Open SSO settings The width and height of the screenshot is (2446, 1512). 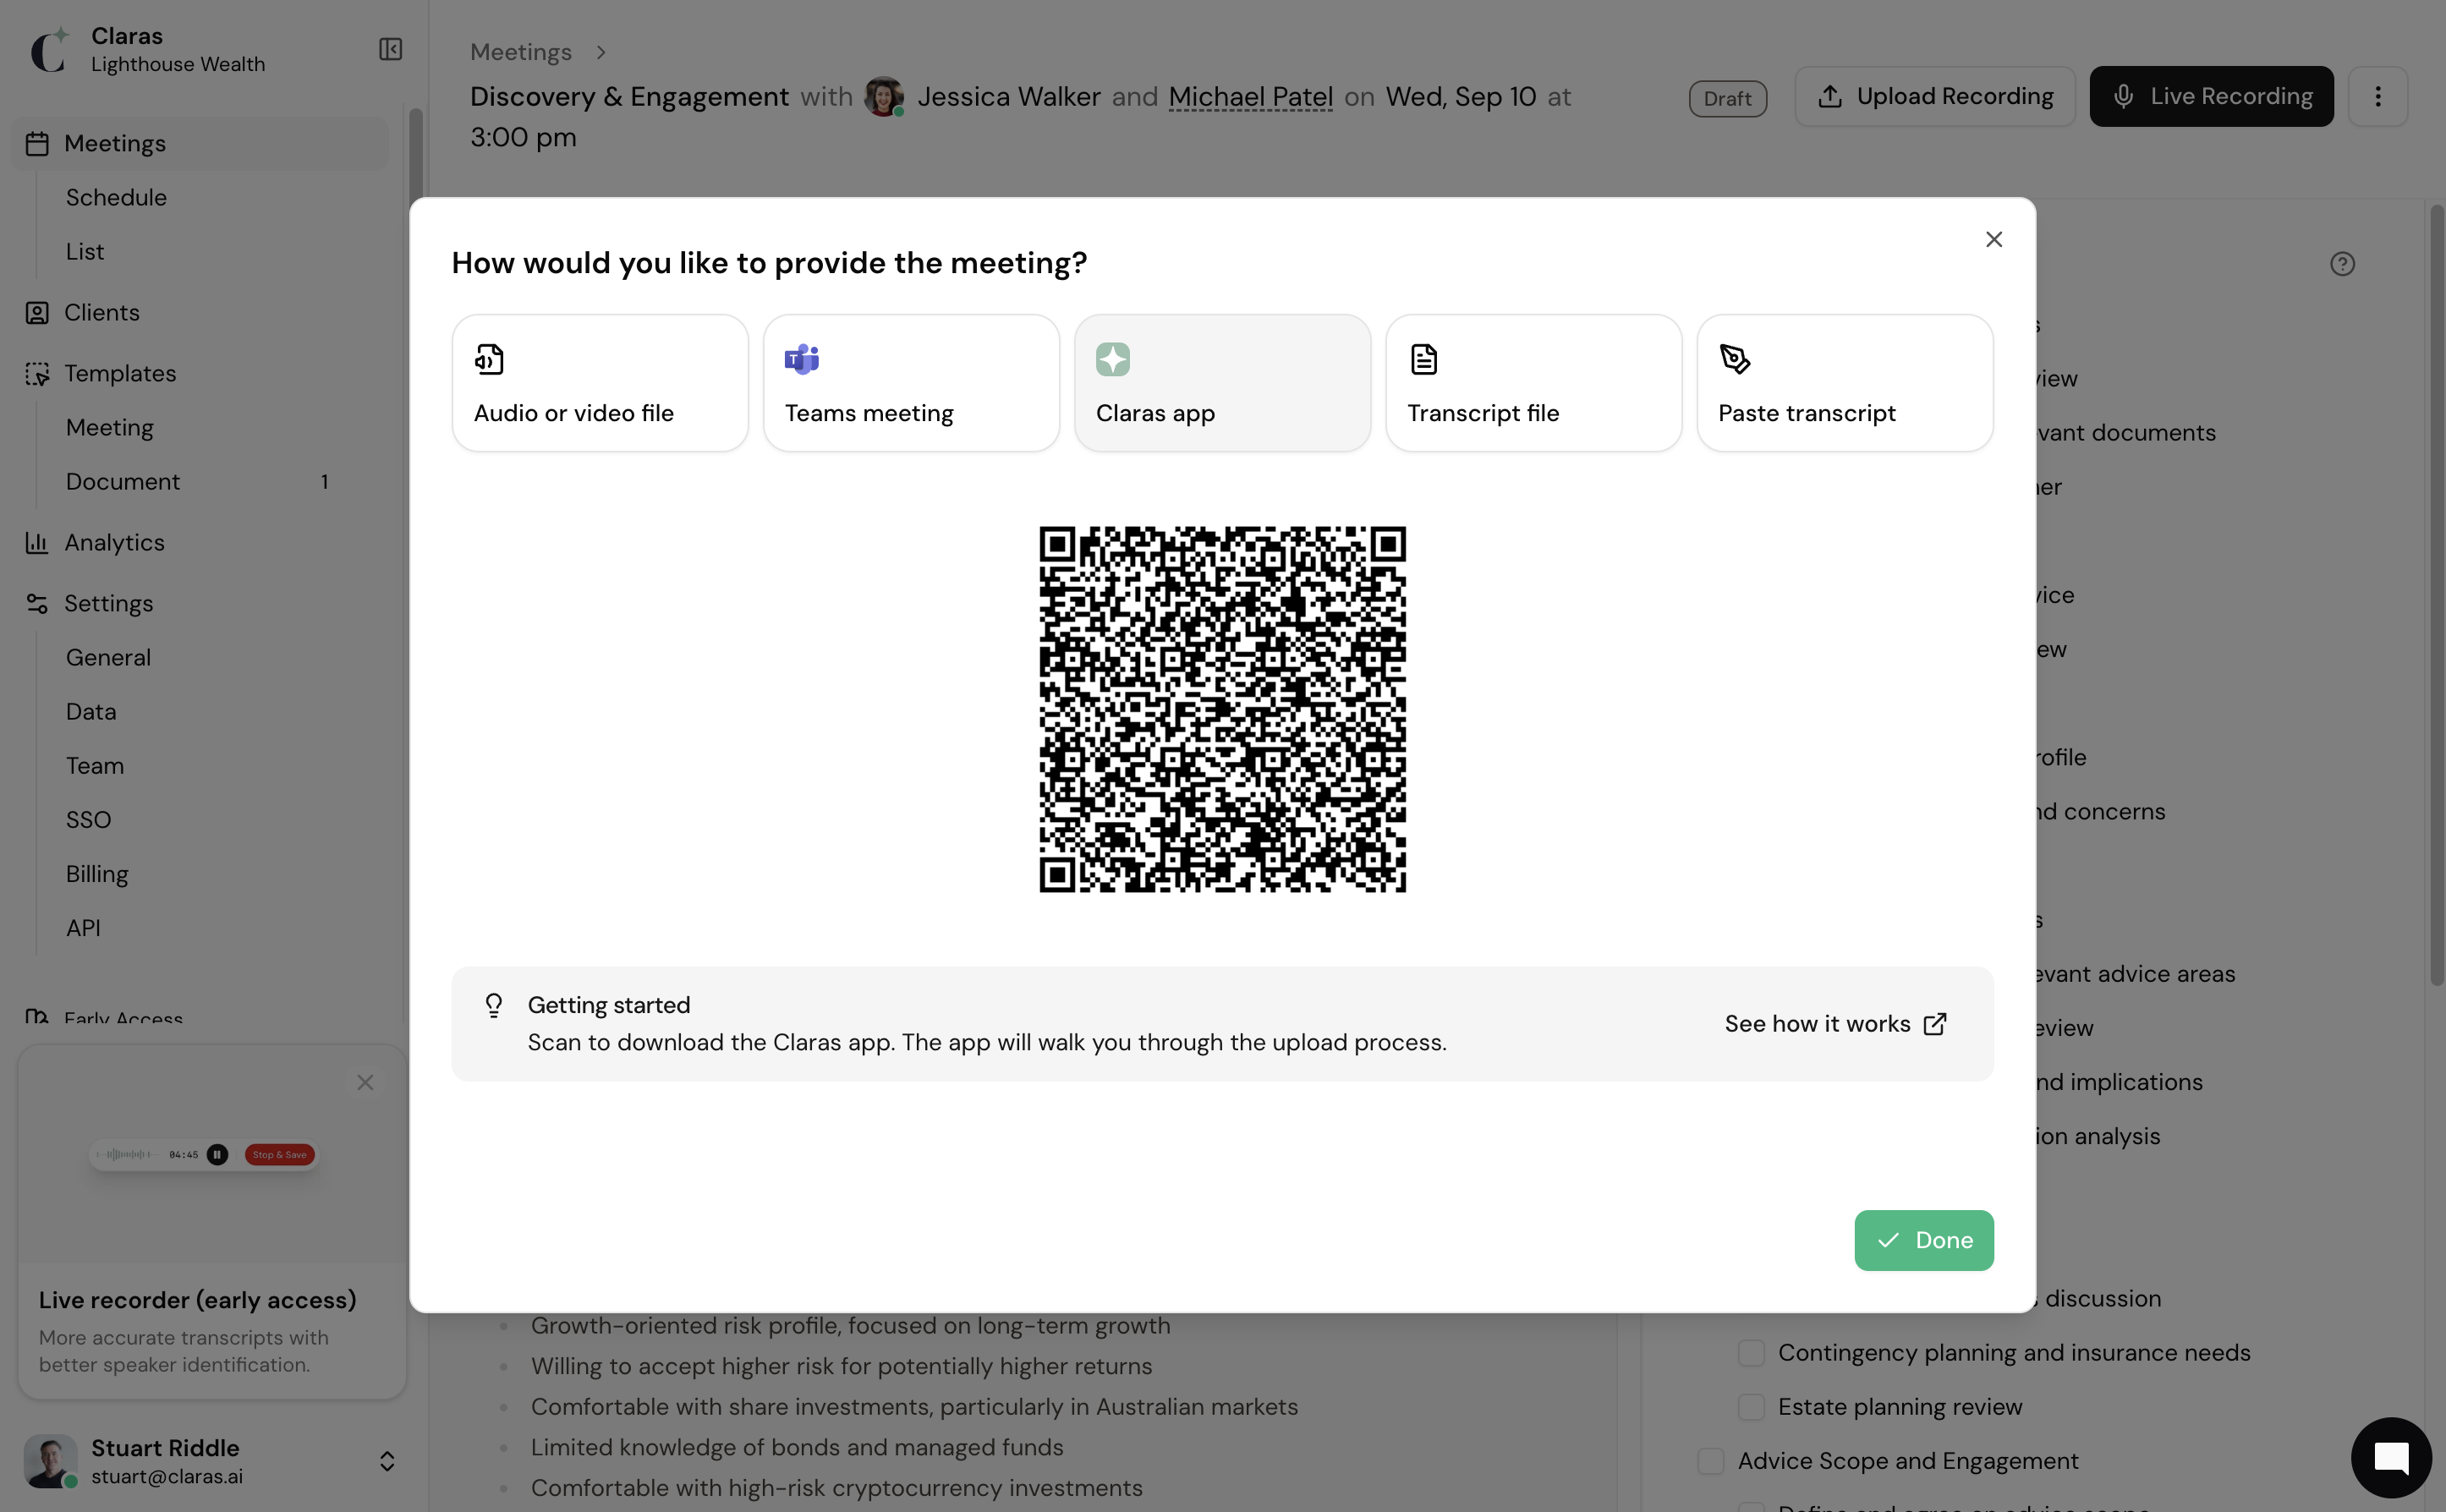[88, 820]
